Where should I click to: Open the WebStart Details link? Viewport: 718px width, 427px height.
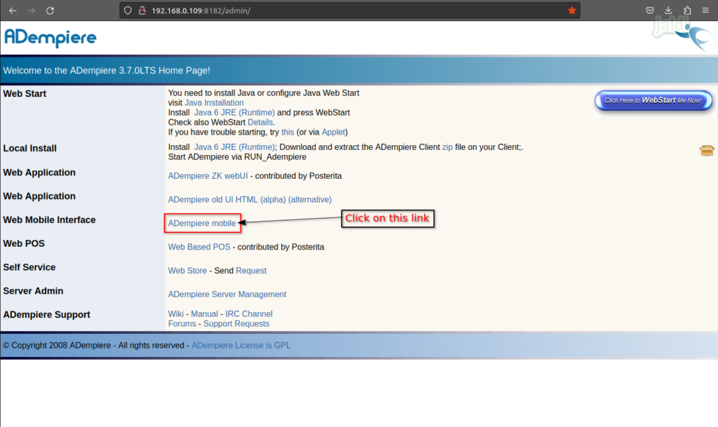260,122
